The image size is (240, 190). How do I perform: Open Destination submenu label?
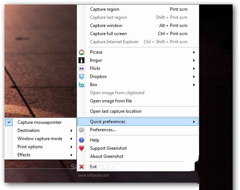pos(29,130)
